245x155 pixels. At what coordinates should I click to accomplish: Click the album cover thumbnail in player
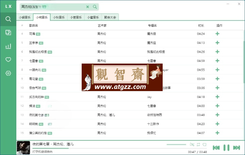click(23, 148)
